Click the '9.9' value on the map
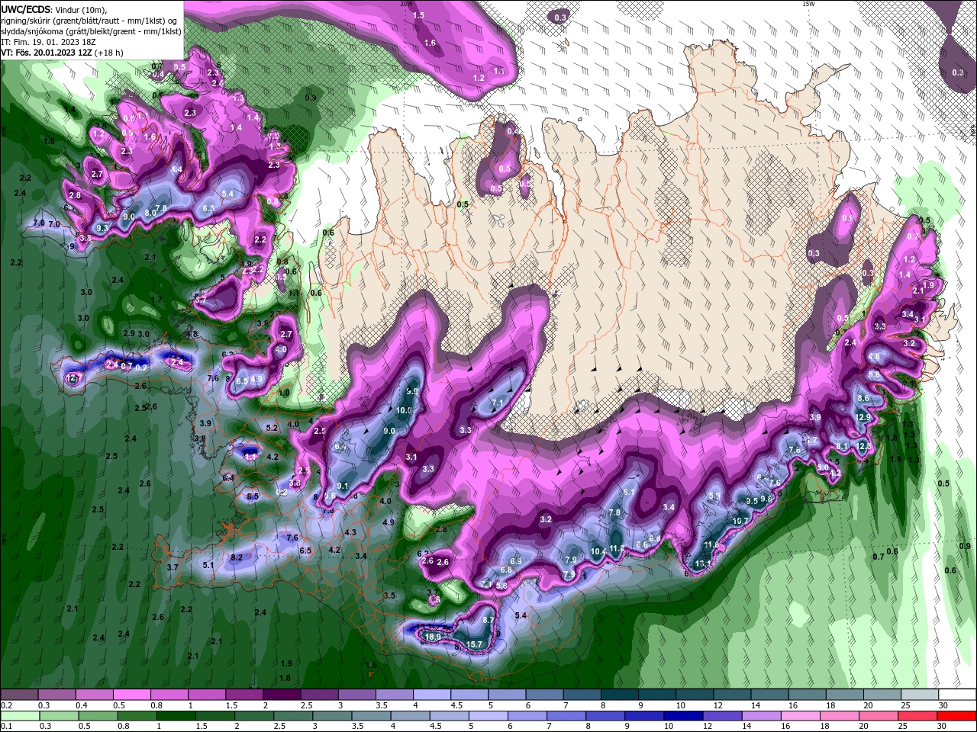The width and height of the screenshot is (977, 732). tap(413, 391)
